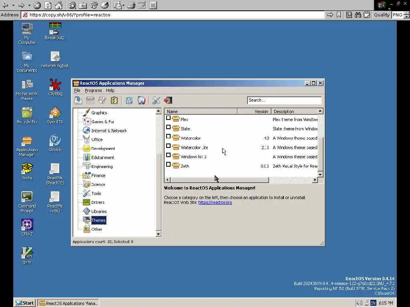
Task: Click the volume speaker tray icon
Action: pos(360,303)
